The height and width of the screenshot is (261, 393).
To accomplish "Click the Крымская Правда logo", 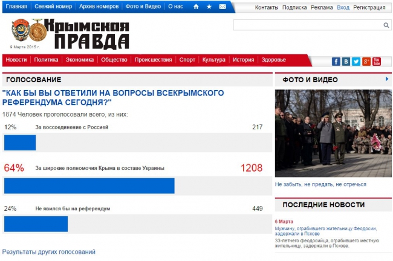I will pos(70,34).
